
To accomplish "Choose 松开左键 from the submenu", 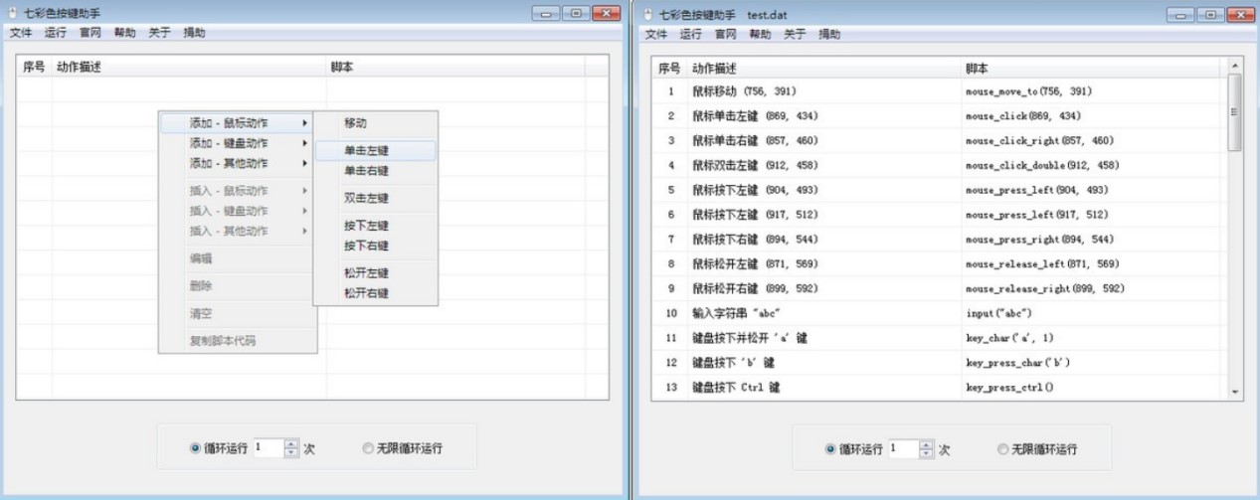I will coord(375,272).
